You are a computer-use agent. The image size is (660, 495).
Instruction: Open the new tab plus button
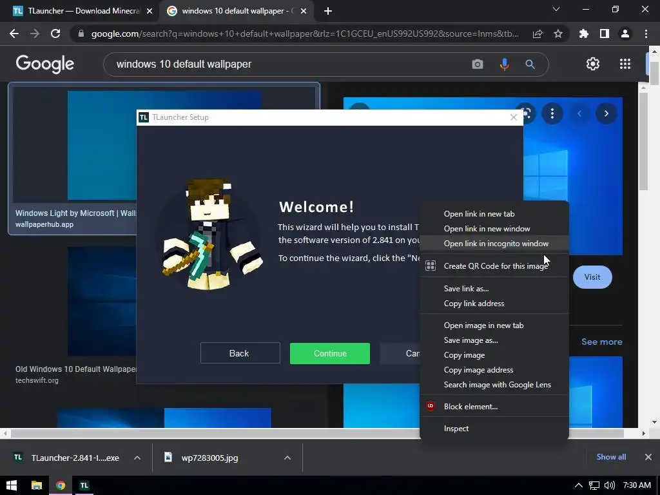328,11
